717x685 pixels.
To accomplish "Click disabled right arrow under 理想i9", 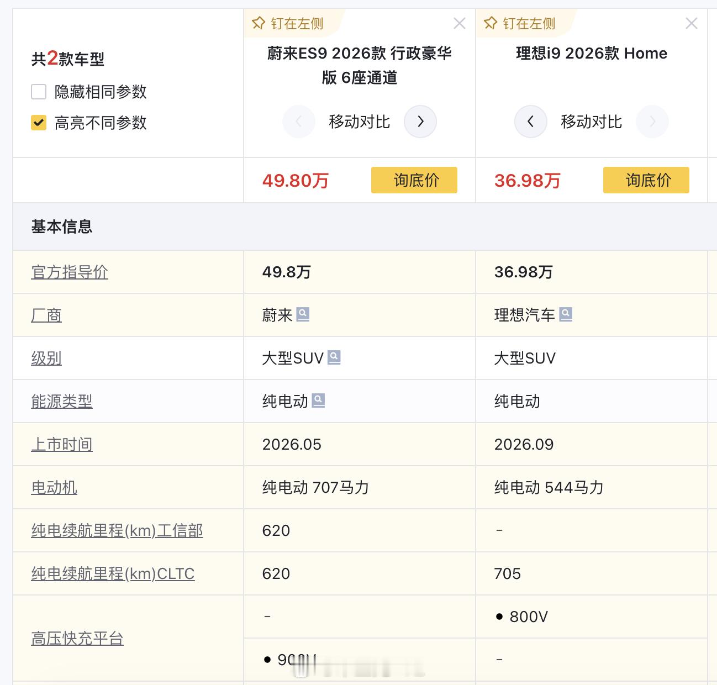I will pyautogui.click(x=652, y=122).
